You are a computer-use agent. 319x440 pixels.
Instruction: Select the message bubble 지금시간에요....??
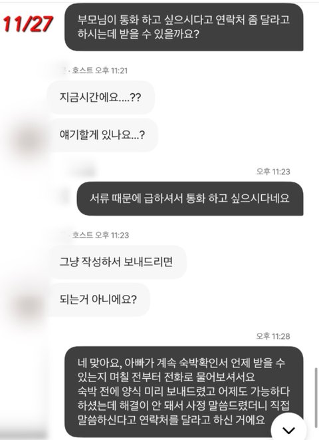point(101,98)
